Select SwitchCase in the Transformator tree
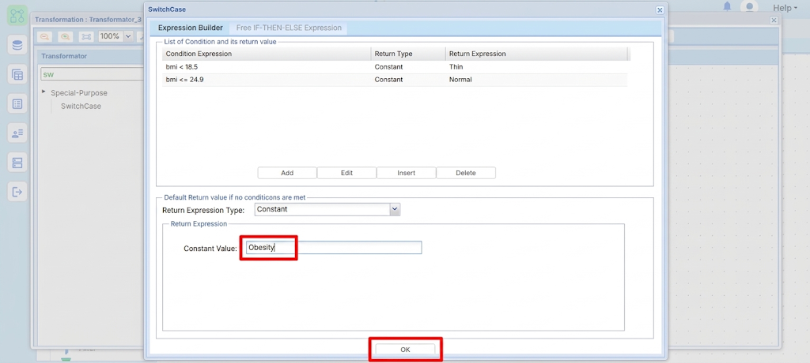This screenshot has height=363, width=810. point(81,107)
